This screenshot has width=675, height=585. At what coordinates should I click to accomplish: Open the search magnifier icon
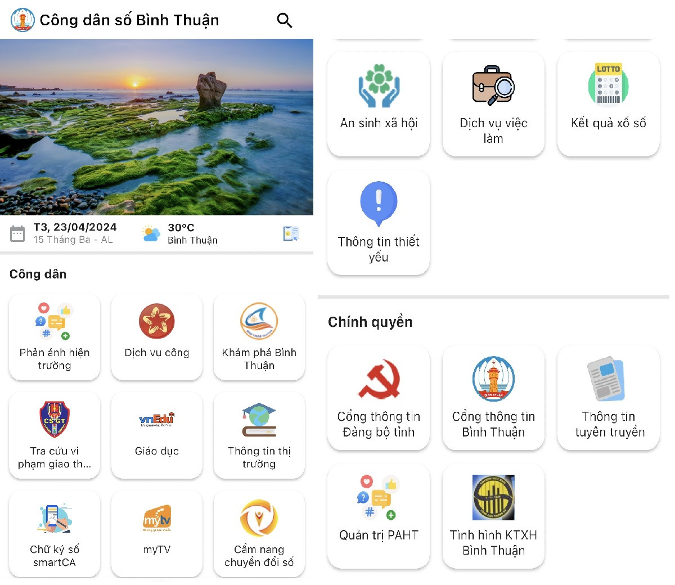(285, 20)
